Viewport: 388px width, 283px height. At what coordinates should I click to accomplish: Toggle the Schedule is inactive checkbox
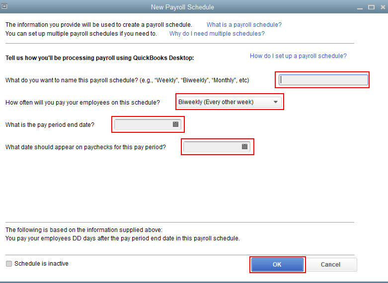point(9,264)
